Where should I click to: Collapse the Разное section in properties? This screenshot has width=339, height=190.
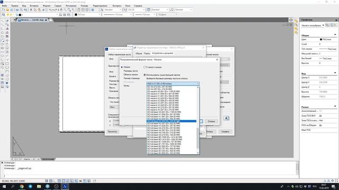(335, 107)
